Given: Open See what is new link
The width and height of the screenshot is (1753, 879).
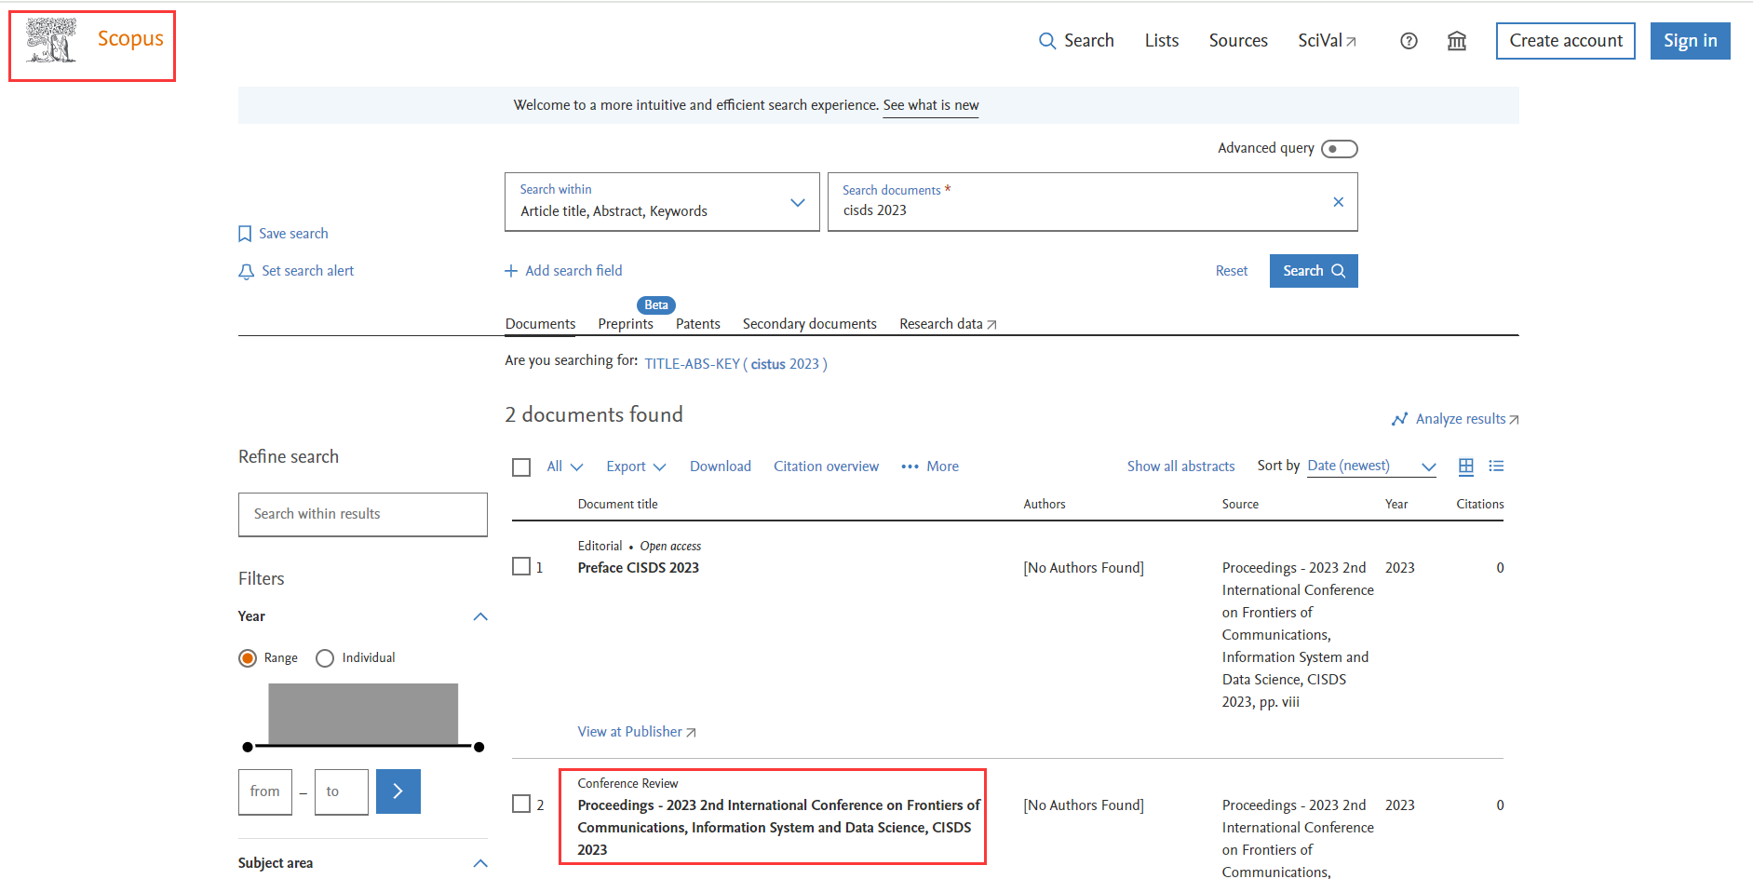Looking at the screenshot, I should 931,105.
